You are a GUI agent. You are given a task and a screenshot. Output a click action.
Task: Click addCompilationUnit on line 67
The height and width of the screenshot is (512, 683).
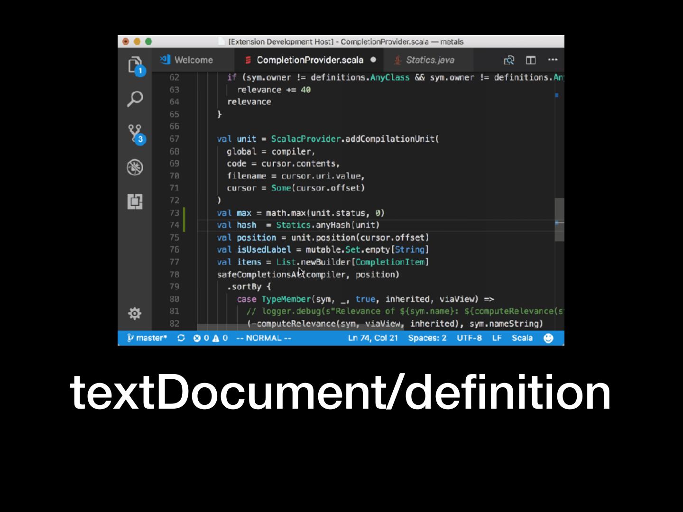point(390,139)
